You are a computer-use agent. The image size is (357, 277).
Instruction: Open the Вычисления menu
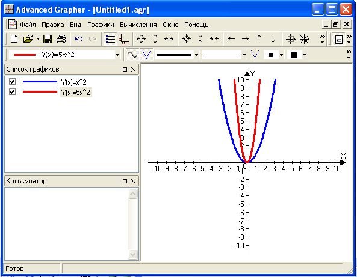pos(138,25)
